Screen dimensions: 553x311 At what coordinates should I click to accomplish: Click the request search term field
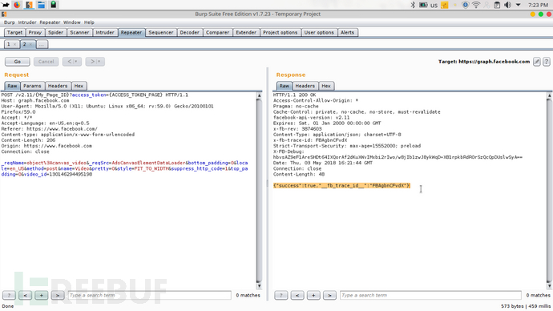pos(150,295)
